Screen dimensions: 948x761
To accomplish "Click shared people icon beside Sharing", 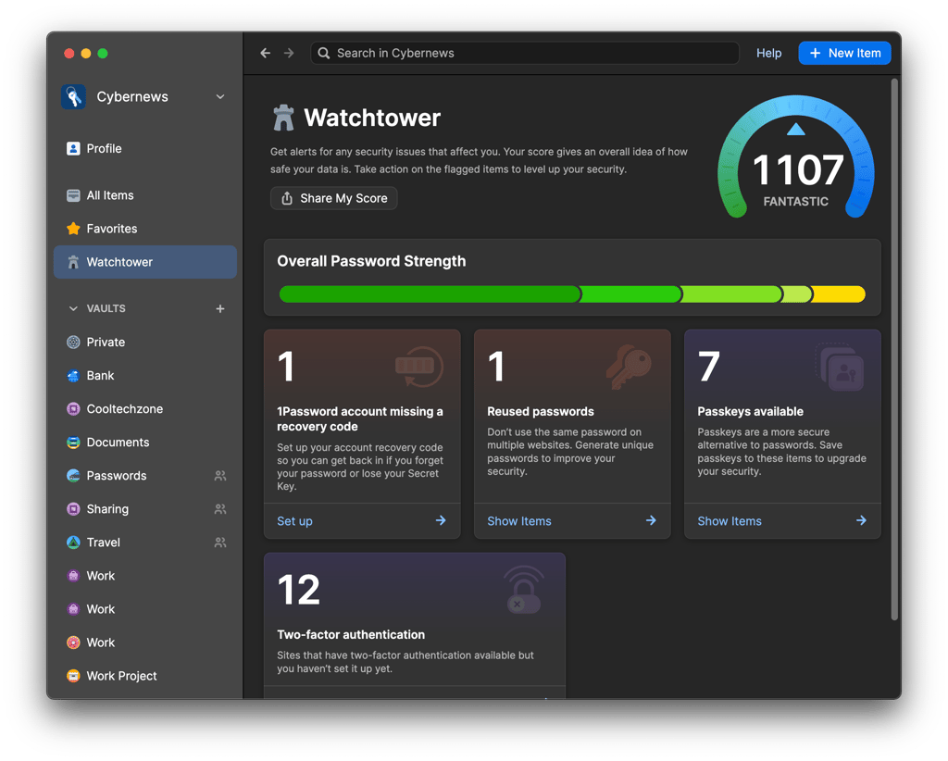I will pyautogui.click(x=220, y=509).
